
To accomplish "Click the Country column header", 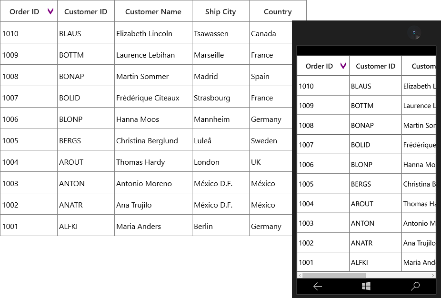I will [x=278, y=11].
